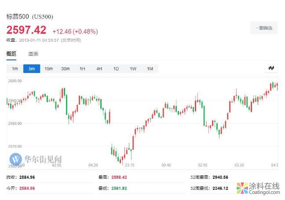This screenshot has width=285, height=200.
Task: Set chart period to 1H
Action: point(82,69)
